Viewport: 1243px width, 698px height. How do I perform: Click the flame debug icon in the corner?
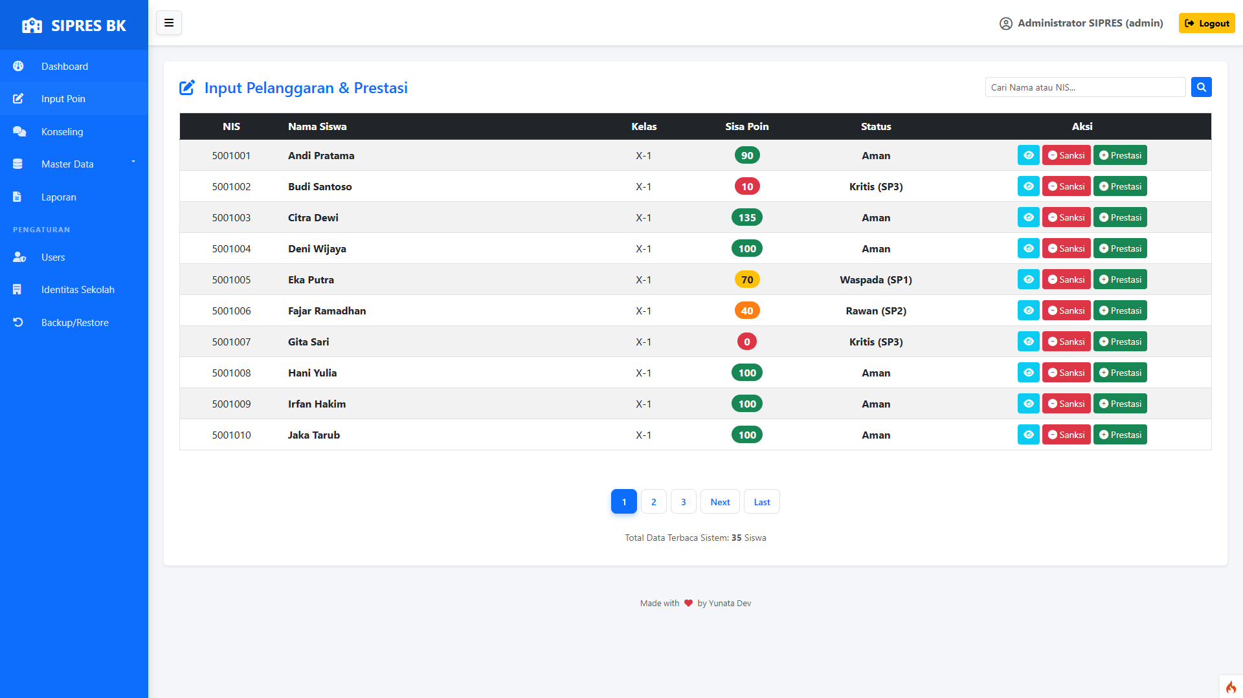1231,687
